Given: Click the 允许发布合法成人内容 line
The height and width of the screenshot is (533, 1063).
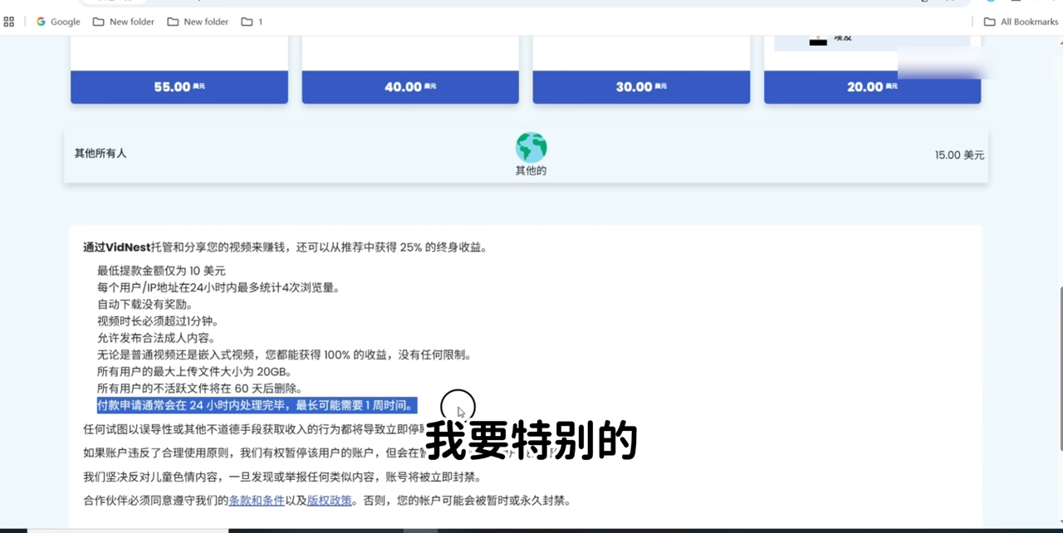Looking at the screenshot, I should click(x=156, y=338).
